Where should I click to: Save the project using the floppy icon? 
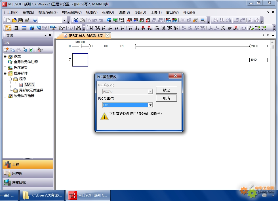[x=20, y=20]
